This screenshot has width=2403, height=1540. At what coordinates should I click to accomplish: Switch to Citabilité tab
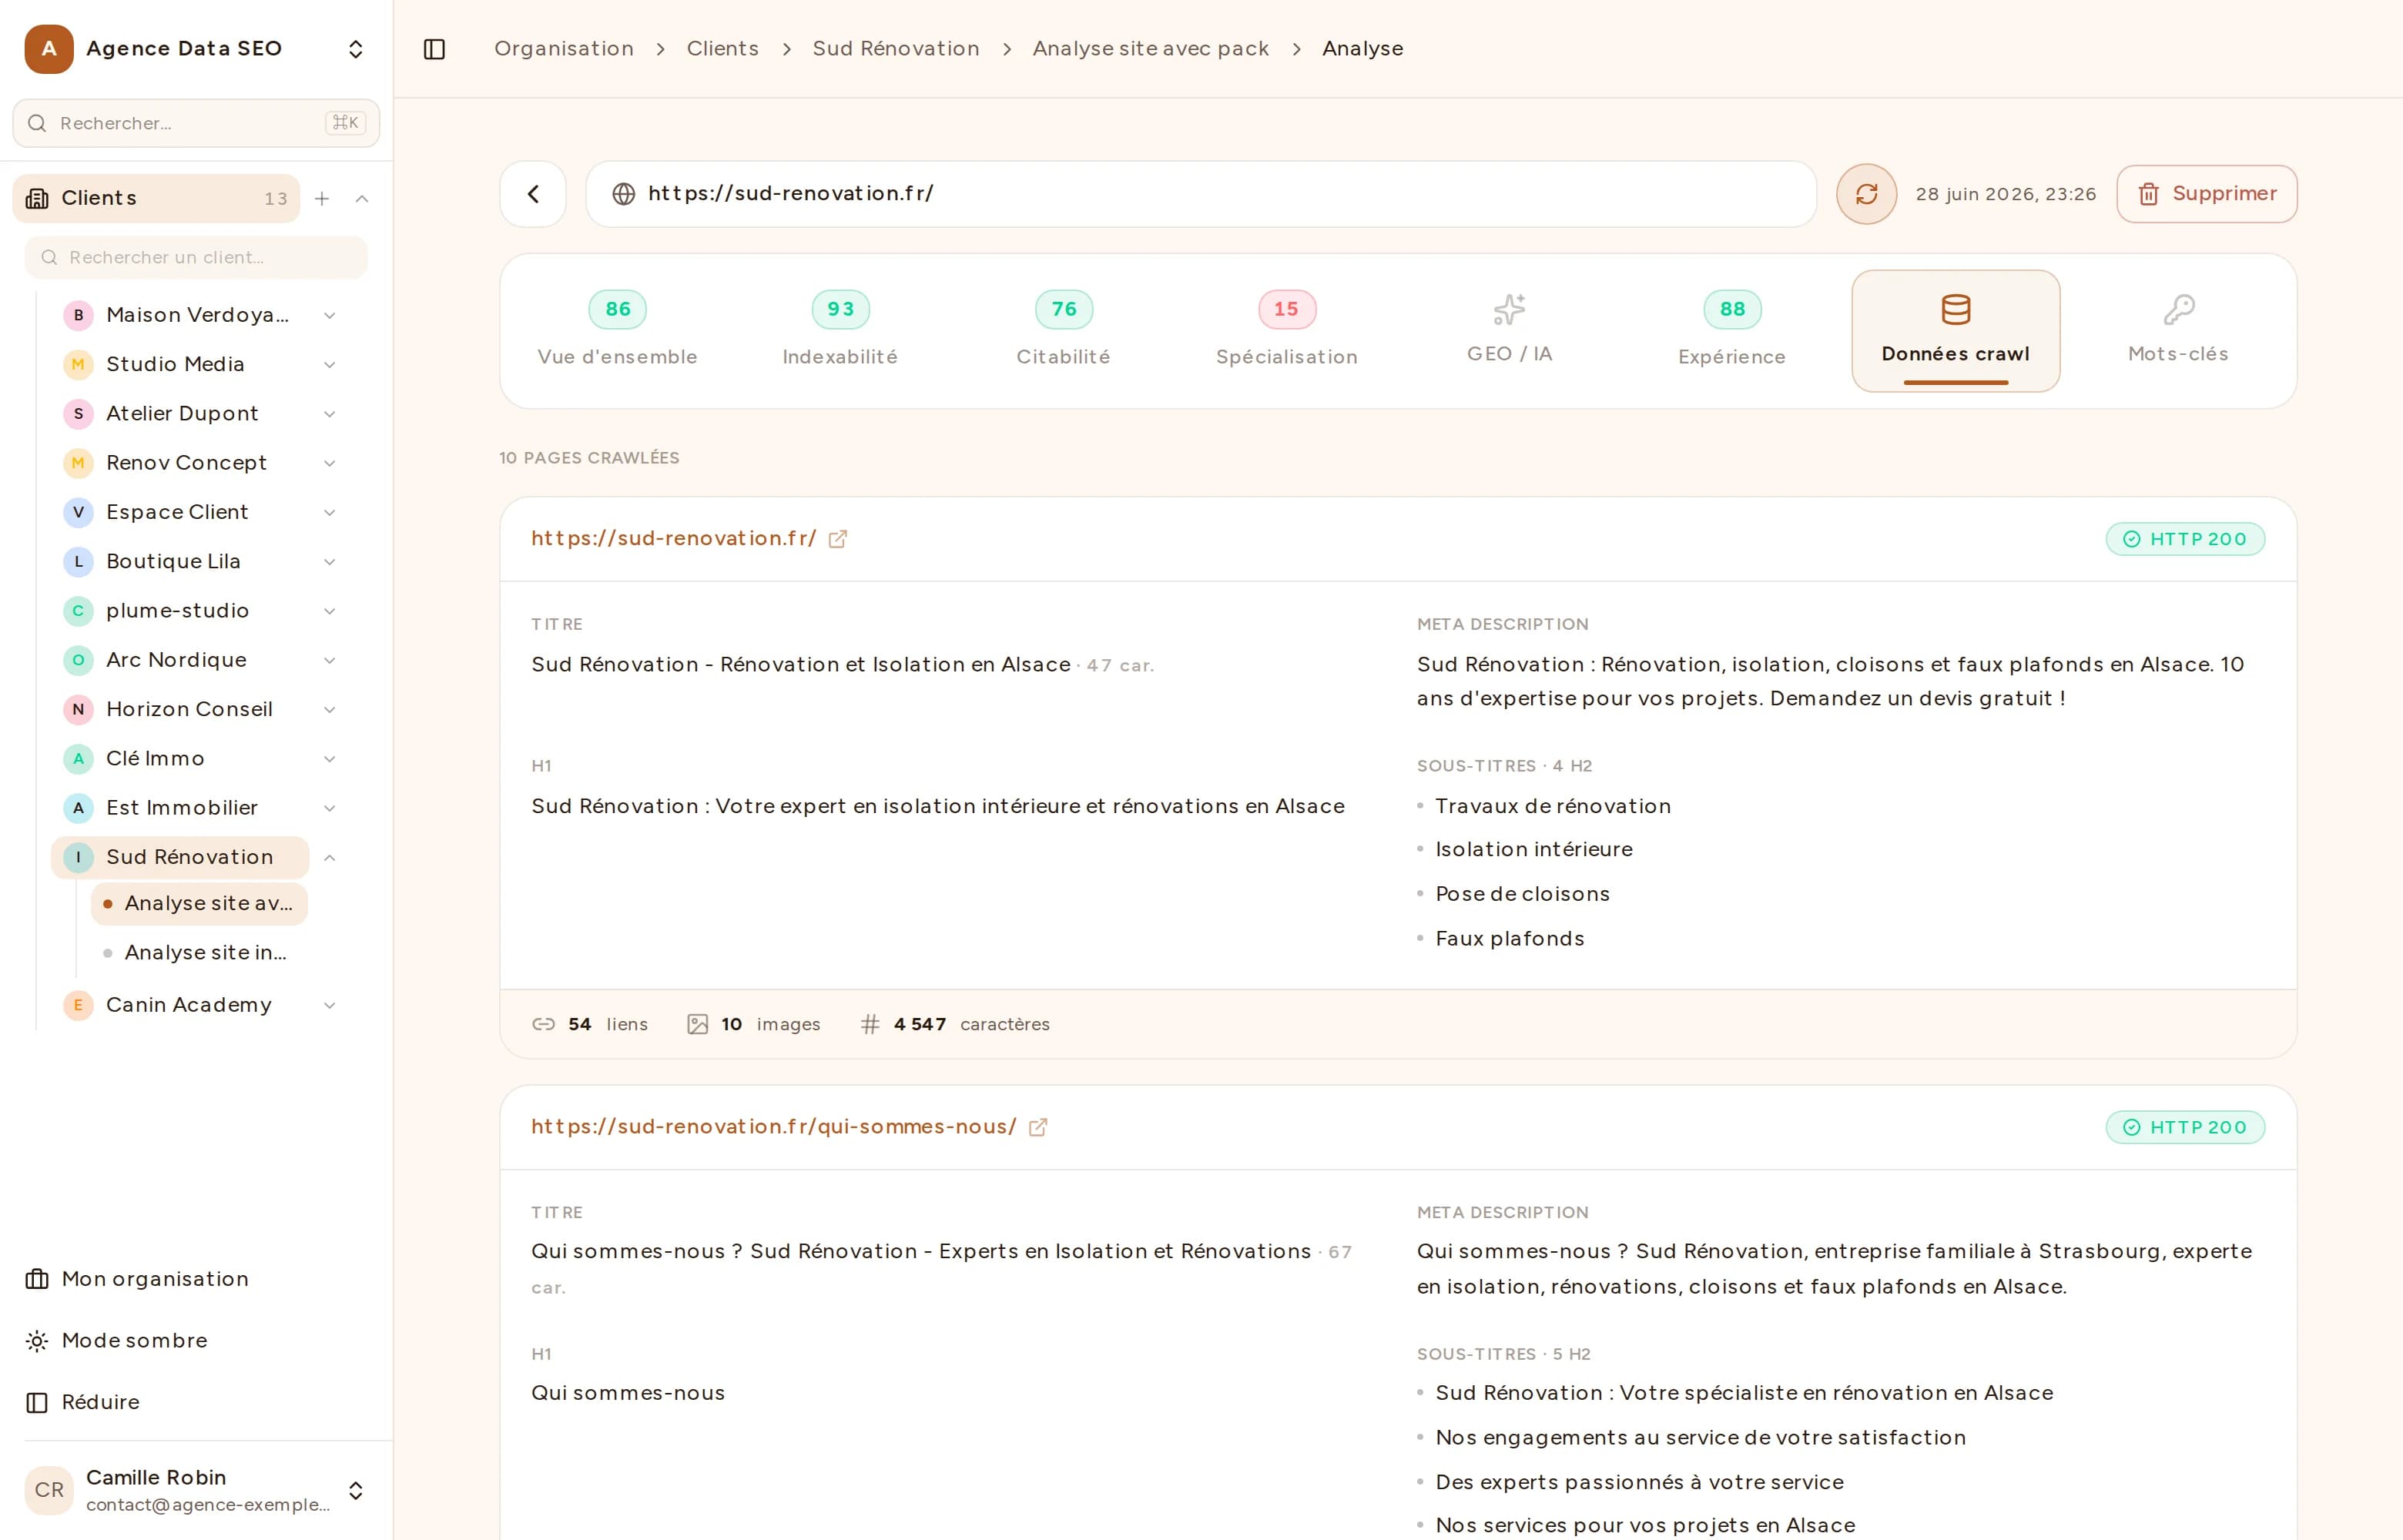pos(1063,330)
